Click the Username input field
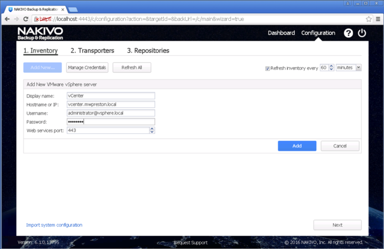The image size is (384, 249). [110, 113]
